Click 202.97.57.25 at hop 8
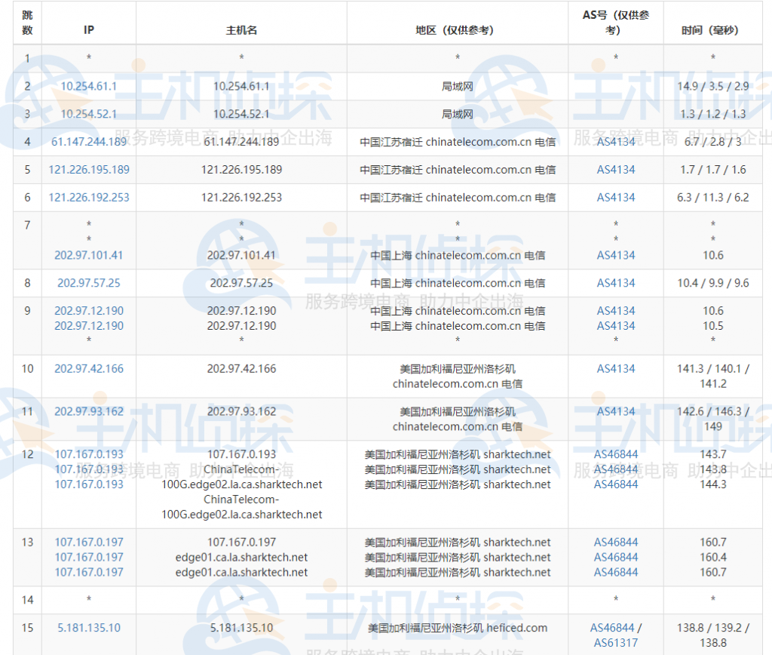This screenshot has height=655, width=772. tap(88, 283)
